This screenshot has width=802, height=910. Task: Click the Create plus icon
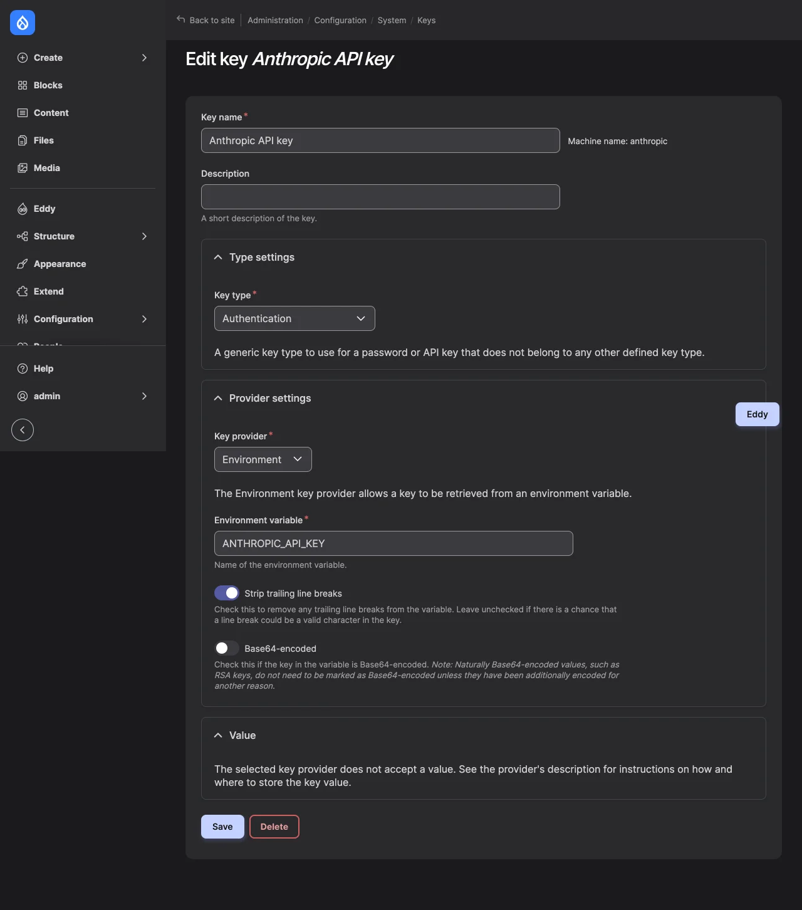[23, 58]
